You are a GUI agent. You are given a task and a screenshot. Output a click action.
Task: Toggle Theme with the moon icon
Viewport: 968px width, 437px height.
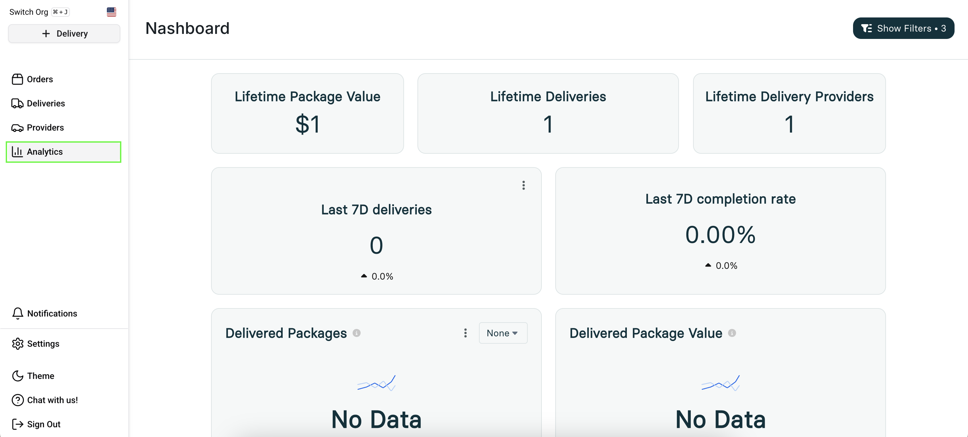click(18, 376)
